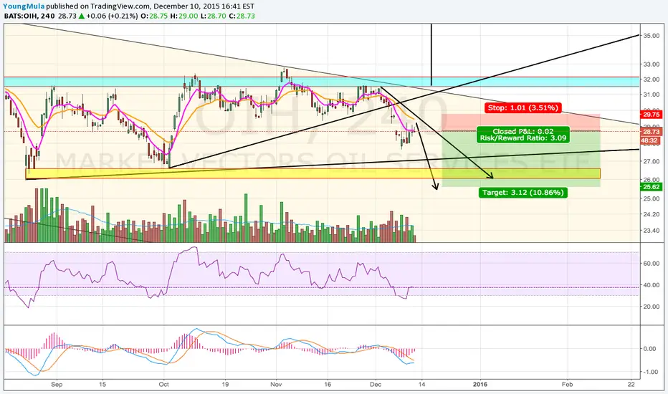
Task: Click the 32.00 price axis label
Action: click(x=652, y=80)
